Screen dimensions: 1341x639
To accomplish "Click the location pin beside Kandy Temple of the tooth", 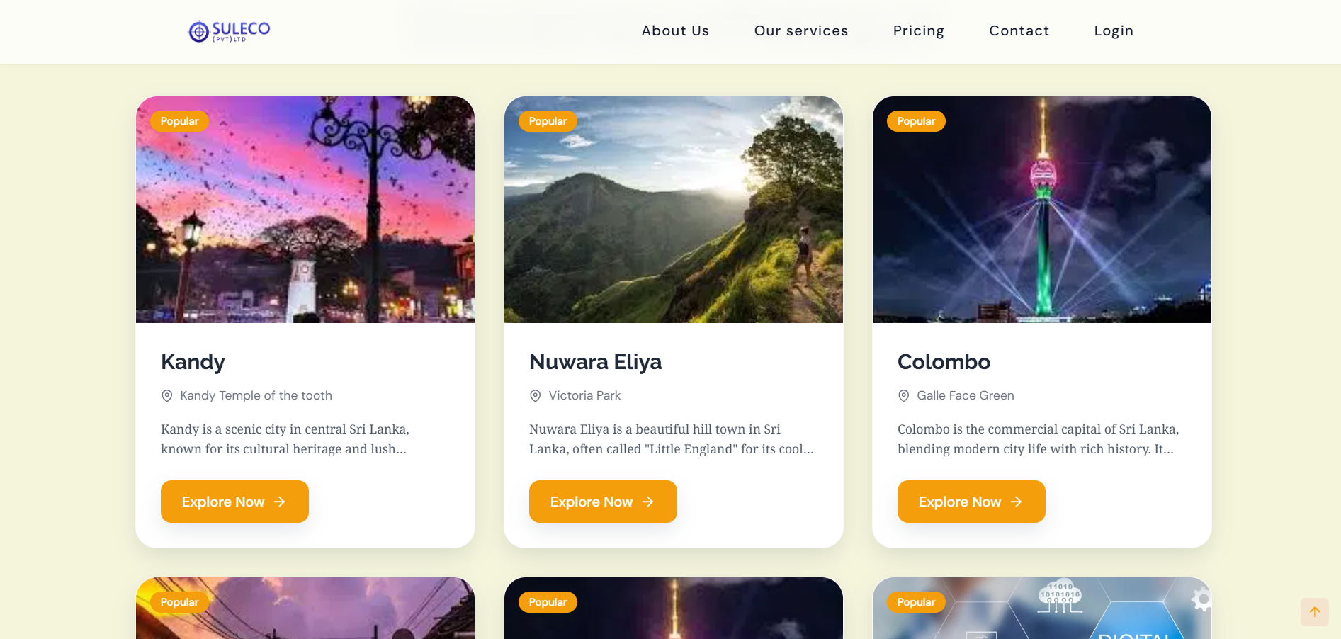I will coord(167,395).
